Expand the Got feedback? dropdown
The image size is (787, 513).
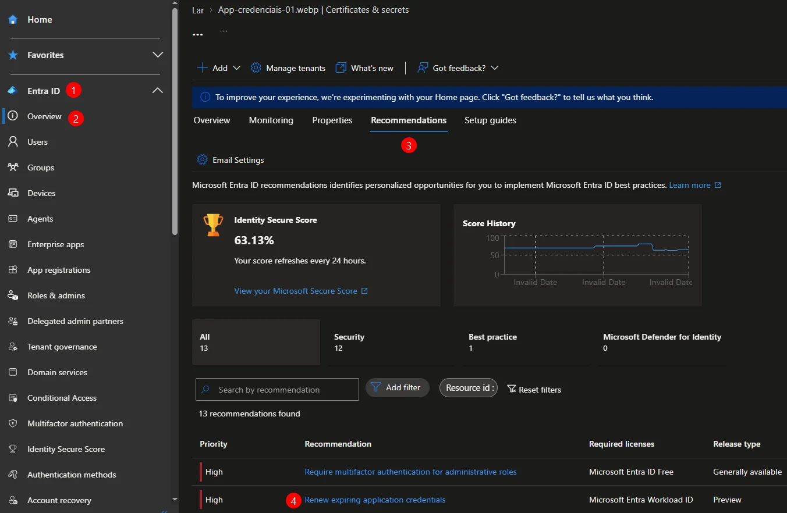[x=458, y=68]
